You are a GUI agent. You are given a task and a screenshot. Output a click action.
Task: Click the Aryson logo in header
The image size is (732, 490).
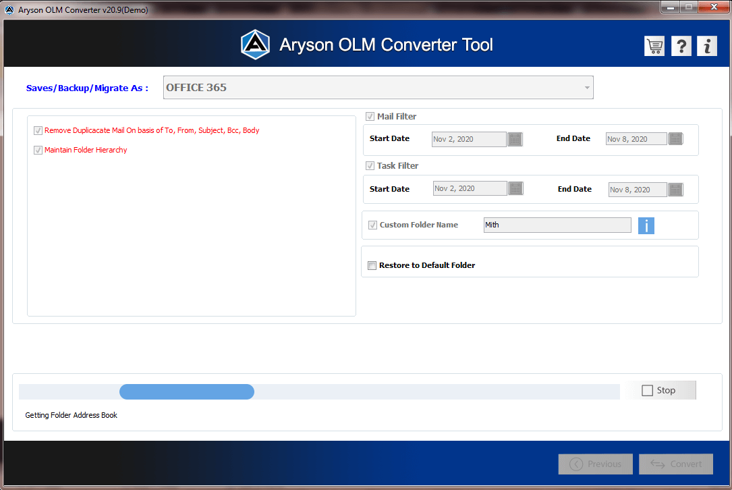pos(255,45)
